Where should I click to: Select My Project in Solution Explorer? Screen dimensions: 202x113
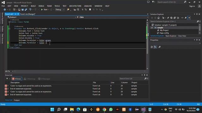coord(164,30)
